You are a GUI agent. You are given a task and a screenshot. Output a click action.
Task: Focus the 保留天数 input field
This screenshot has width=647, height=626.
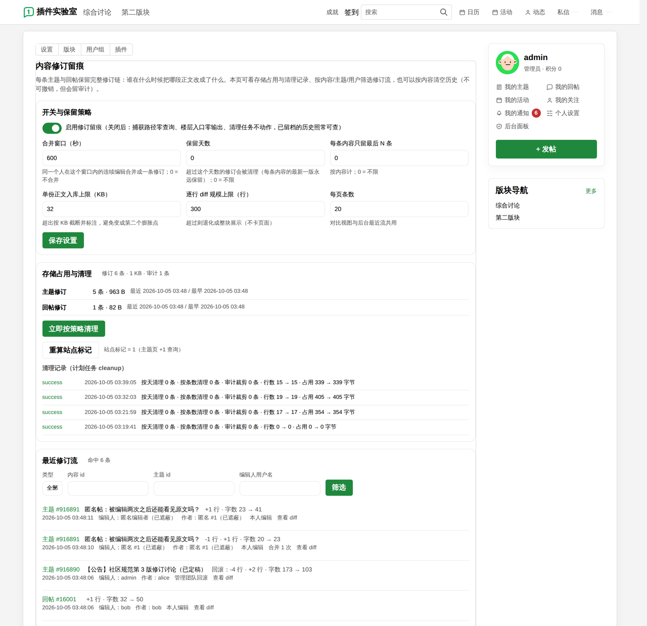[255, 158]
